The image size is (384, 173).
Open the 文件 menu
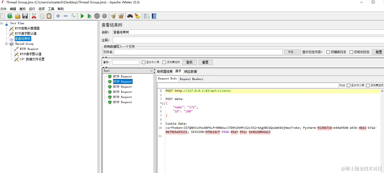[x=3, y=9]
